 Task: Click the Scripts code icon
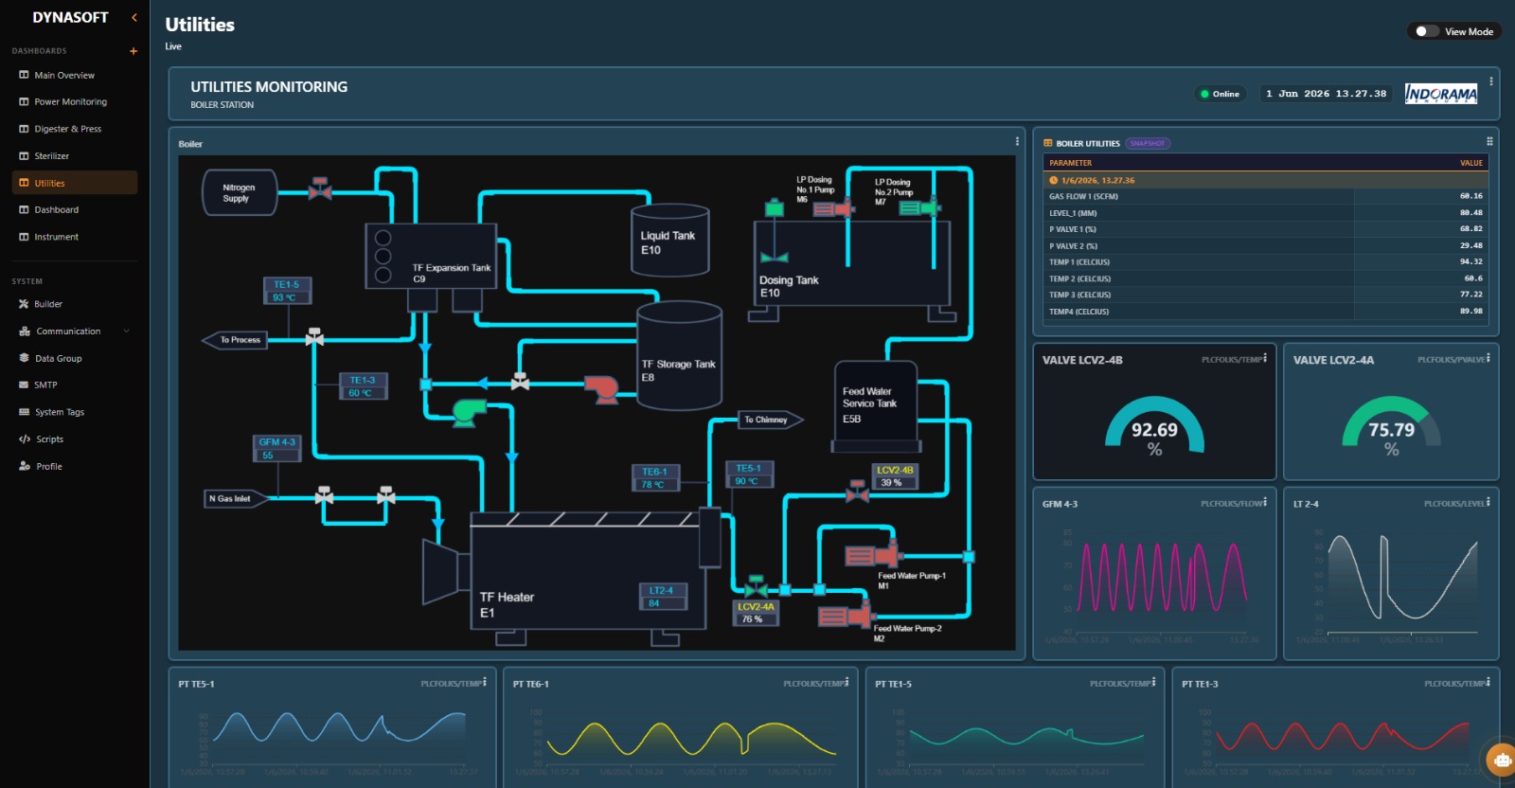(25, 439)
